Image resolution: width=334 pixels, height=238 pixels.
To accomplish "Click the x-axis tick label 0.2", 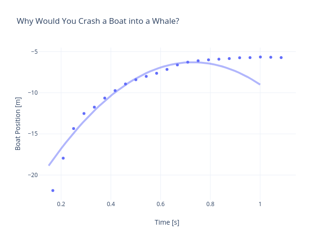I will click(x=61, y=204).
